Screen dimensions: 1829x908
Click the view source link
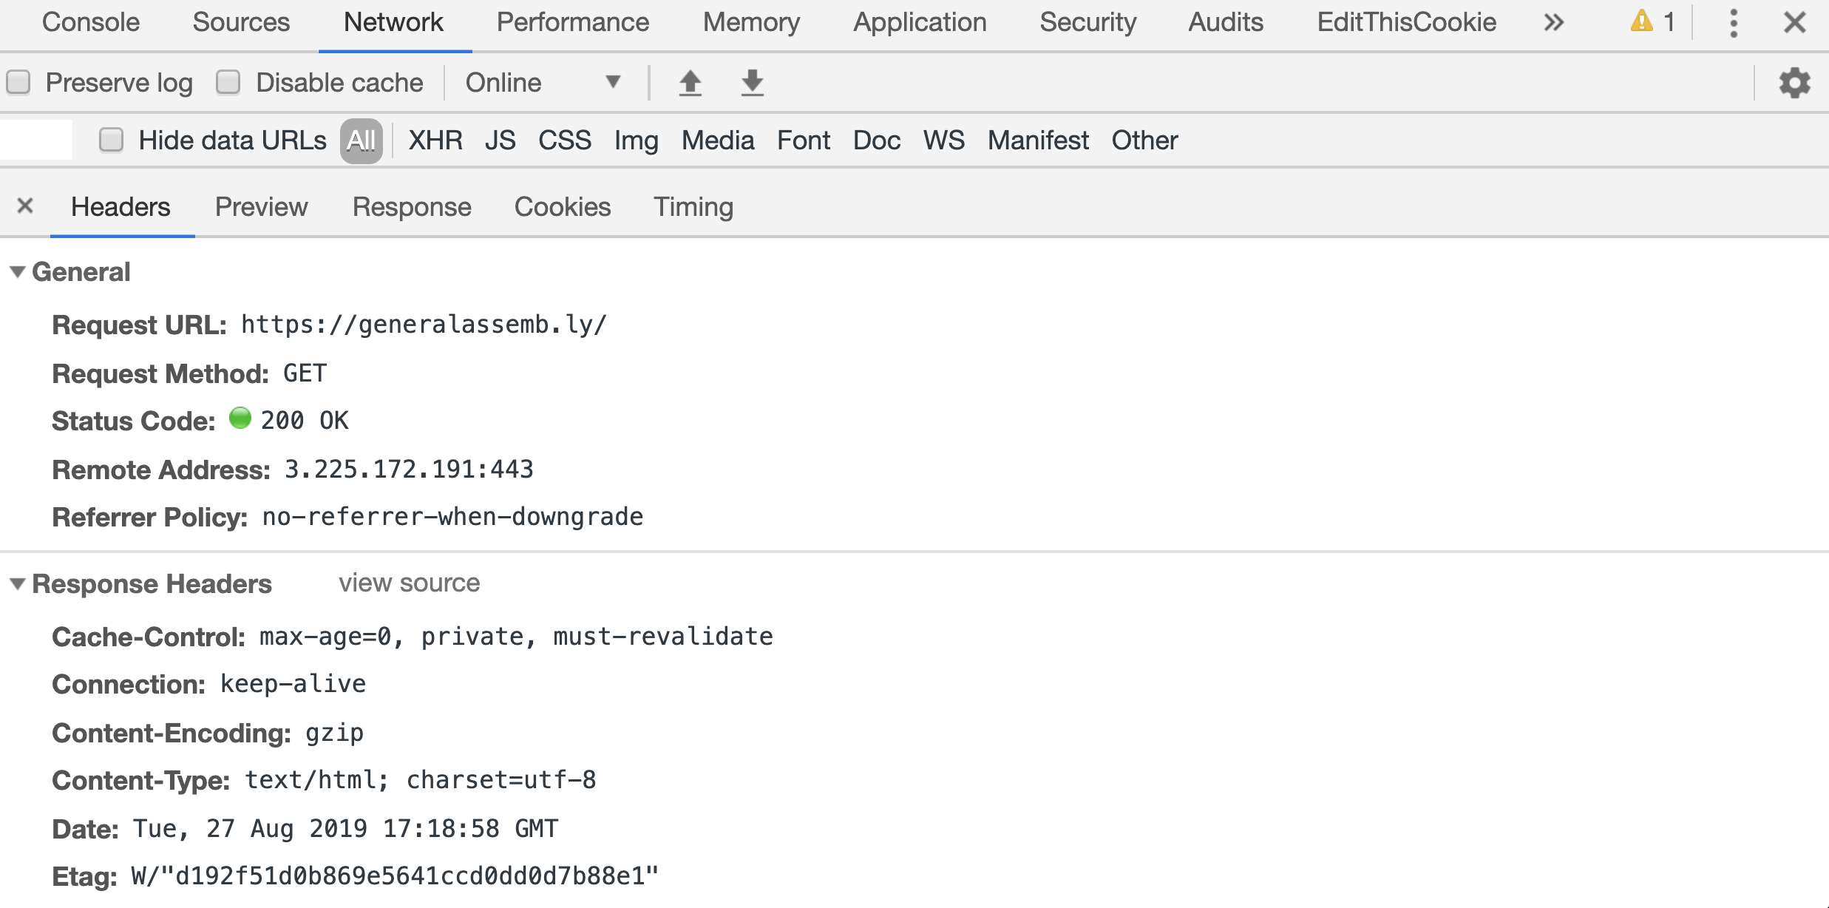tap(409, 583)
